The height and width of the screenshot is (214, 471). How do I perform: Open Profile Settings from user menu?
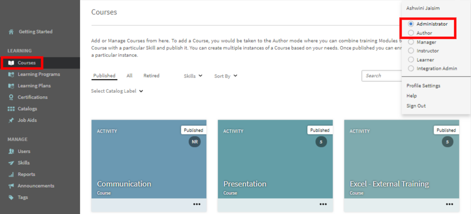[x=423, y=86]
